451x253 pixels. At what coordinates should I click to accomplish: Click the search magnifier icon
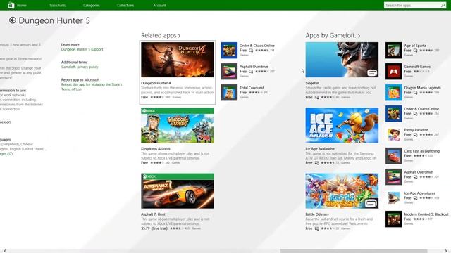click(443, 5)
